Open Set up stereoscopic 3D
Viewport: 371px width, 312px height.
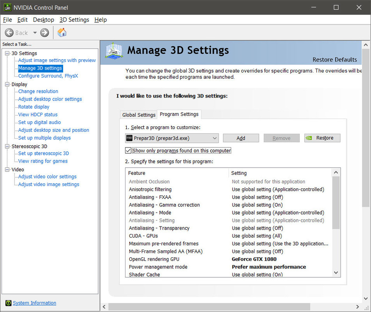[x=44, y=153]
